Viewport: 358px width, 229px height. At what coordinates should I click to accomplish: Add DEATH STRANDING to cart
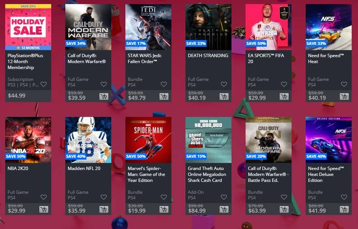pyautogui.click(x=224, y=96)
